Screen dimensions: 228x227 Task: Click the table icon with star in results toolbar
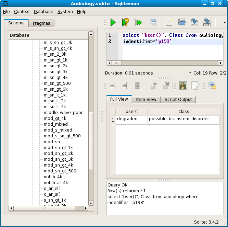[212, 86]
